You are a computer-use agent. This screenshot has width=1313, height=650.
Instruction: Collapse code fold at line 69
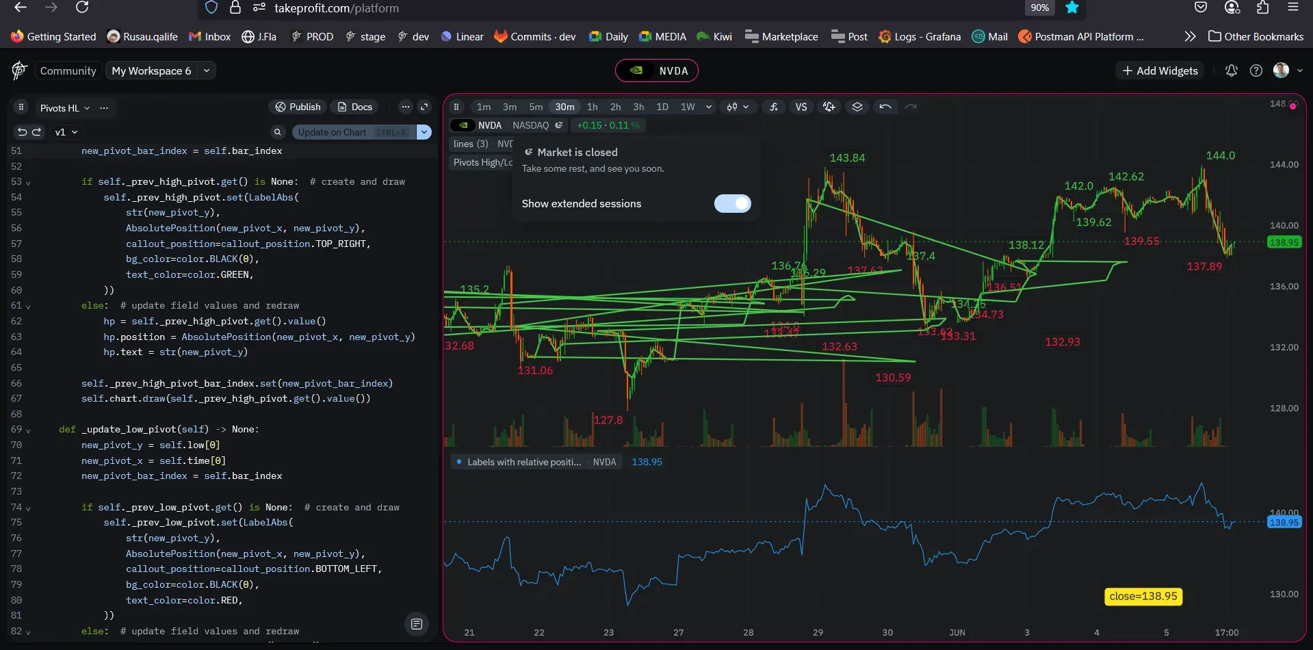coord(28,430)
